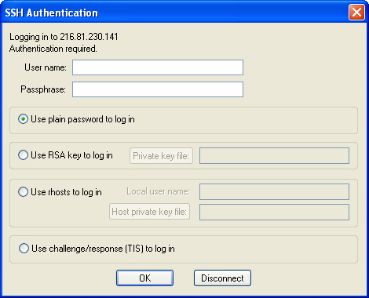Click the RSA private key path field
The image size is (369, 298).
coord(274,156)
